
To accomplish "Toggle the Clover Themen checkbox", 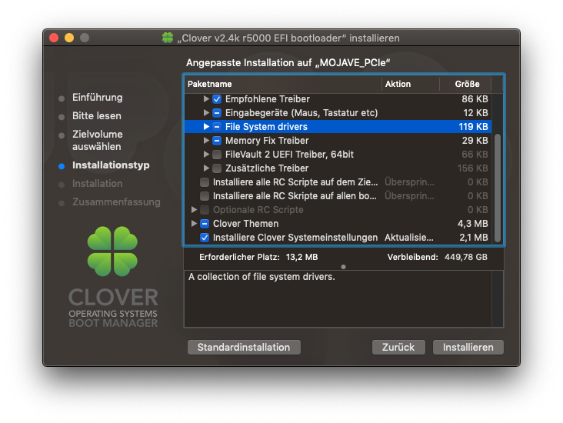I will tap(205, 224).
